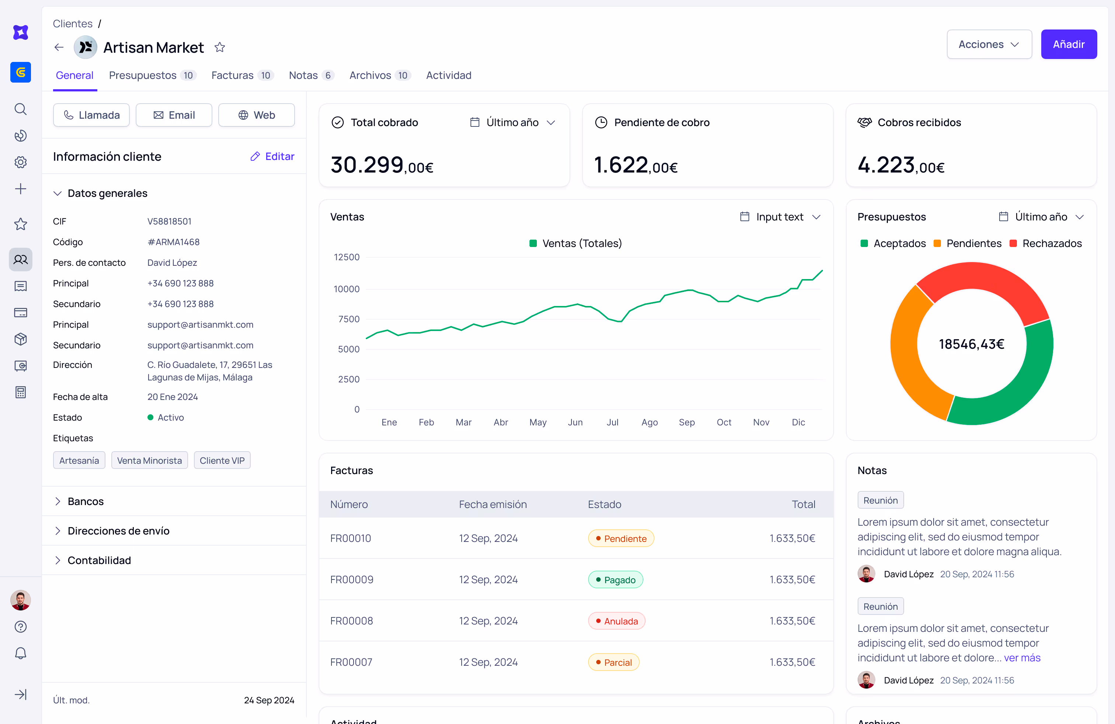This screenshot has width=1115, height=724.
Task: Open the Acciones dropdown
Action: tap(989, 45)
